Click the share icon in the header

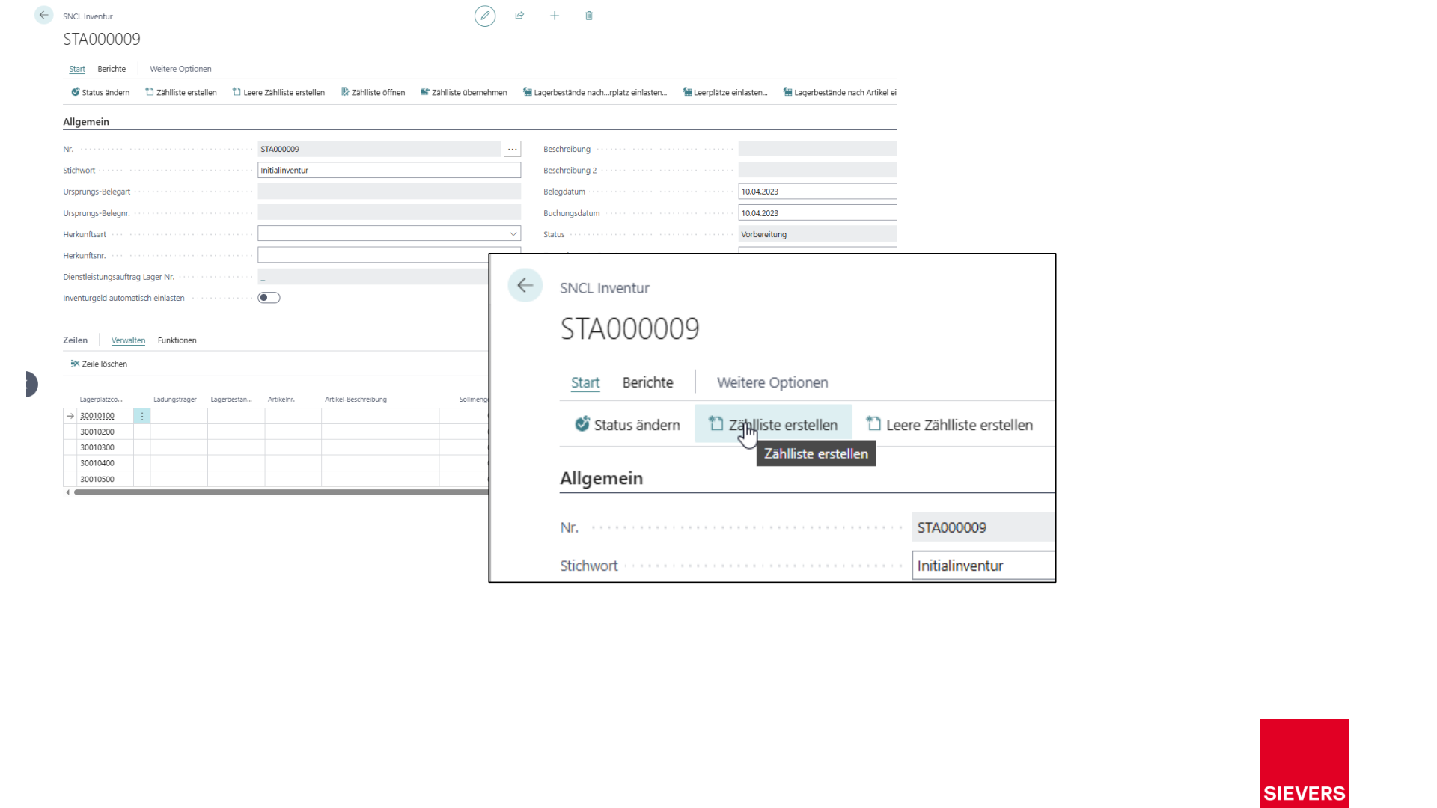coord(519,16)
